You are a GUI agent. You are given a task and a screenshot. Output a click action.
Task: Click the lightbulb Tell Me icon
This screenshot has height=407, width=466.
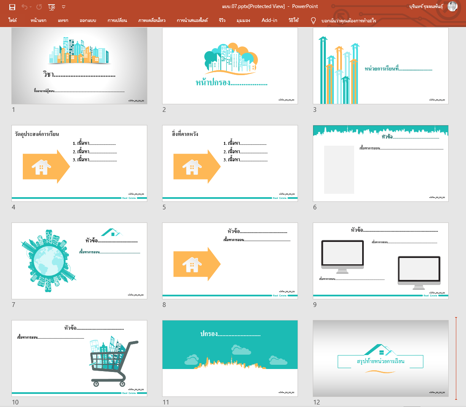coord(313,20)
